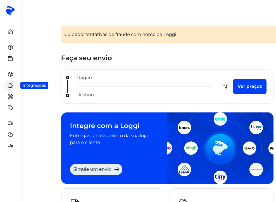Click the bling logo bubble
This screenshot has height=202, width=276.
(191, 148)
